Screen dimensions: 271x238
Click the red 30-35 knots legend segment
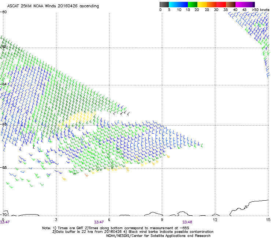[x=221, y=4]
